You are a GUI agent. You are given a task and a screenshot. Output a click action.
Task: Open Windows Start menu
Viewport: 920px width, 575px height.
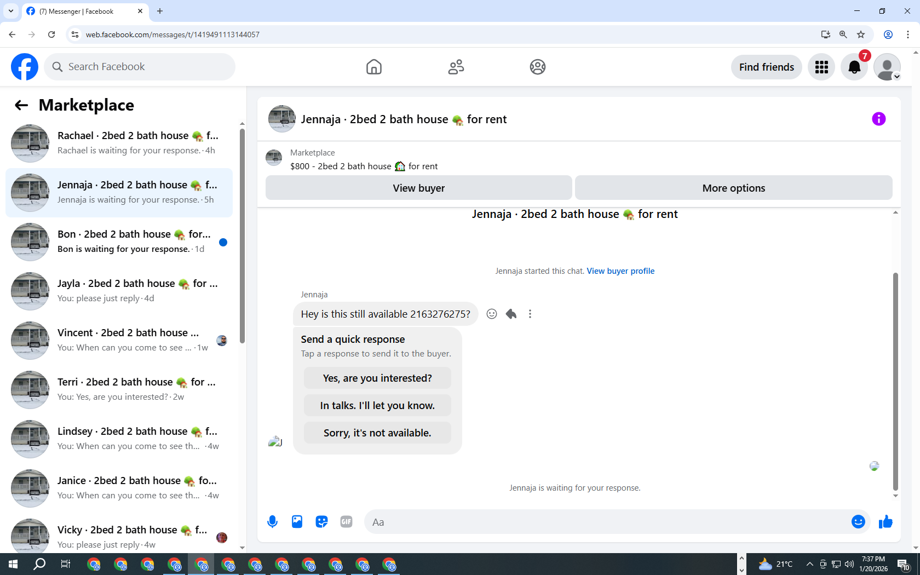click(13, 564)
